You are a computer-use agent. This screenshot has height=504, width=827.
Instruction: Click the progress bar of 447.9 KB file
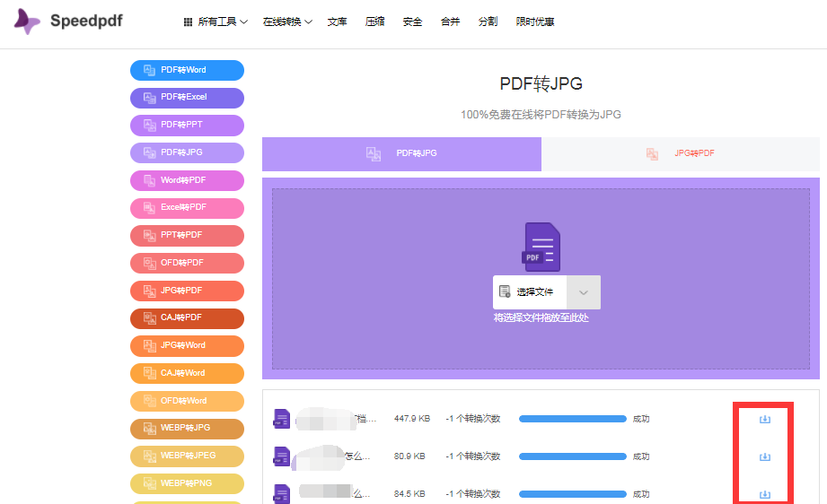click(573, 419)
